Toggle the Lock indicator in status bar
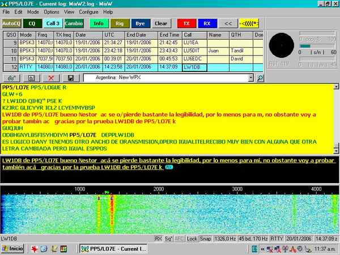The height and width of the screenshot is (255, 340). [192, 239]
